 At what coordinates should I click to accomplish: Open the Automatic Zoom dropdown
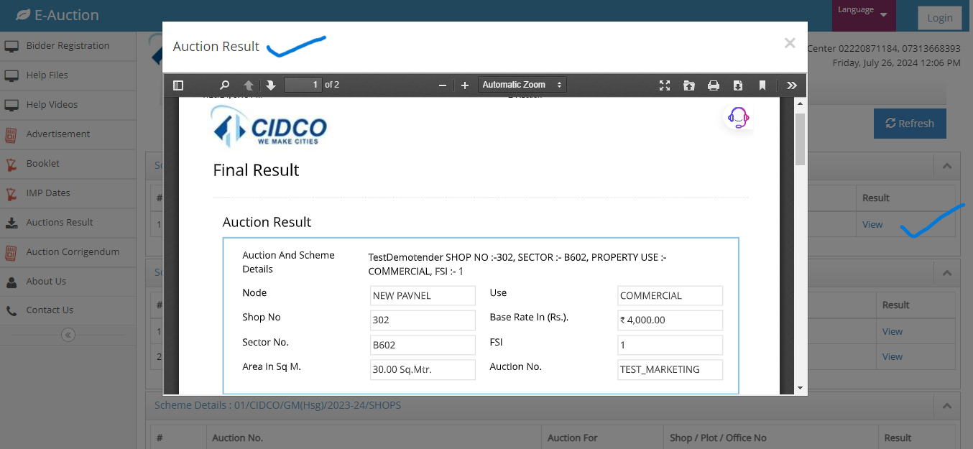click(522, 85)
